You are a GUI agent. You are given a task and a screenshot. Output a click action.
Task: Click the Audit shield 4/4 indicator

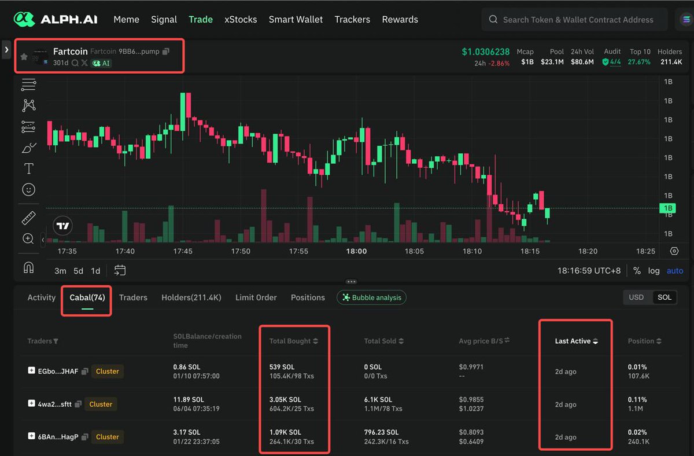612,62
